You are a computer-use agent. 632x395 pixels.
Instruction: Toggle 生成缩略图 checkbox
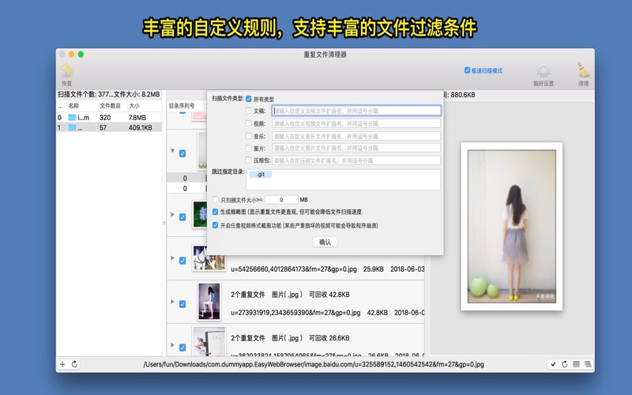click(215, 212)
